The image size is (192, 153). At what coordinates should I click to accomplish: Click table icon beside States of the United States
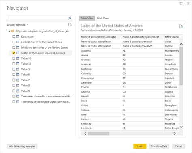click(18, 53)
